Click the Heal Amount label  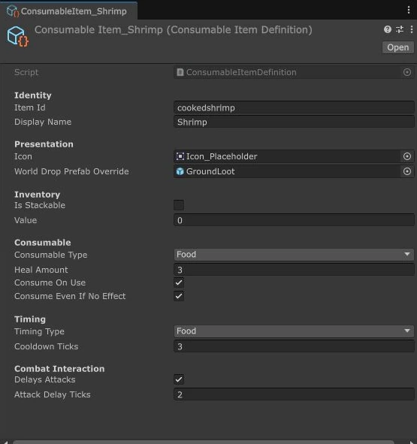click(41, 270)
